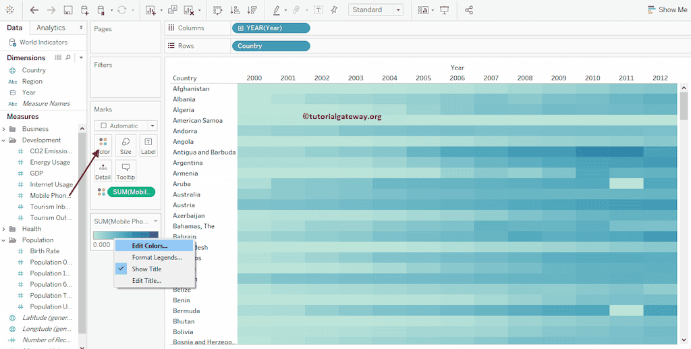Screen dimensions: 691x349
Task: Click the Tooltip card in Marks
Action: (x=126, y=171)
